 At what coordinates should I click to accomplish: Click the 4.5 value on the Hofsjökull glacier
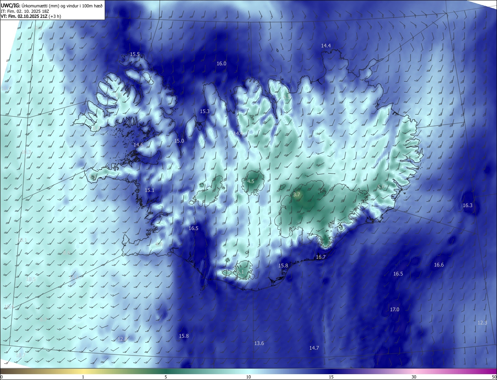(251, 181)
